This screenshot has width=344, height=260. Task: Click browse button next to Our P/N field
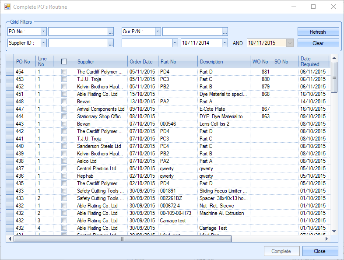tap(225, 32)
